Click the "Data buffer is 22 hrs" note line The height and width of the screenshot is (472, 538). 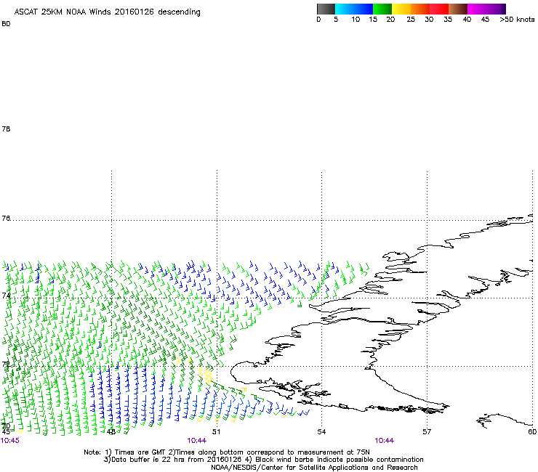pos(263,460)
